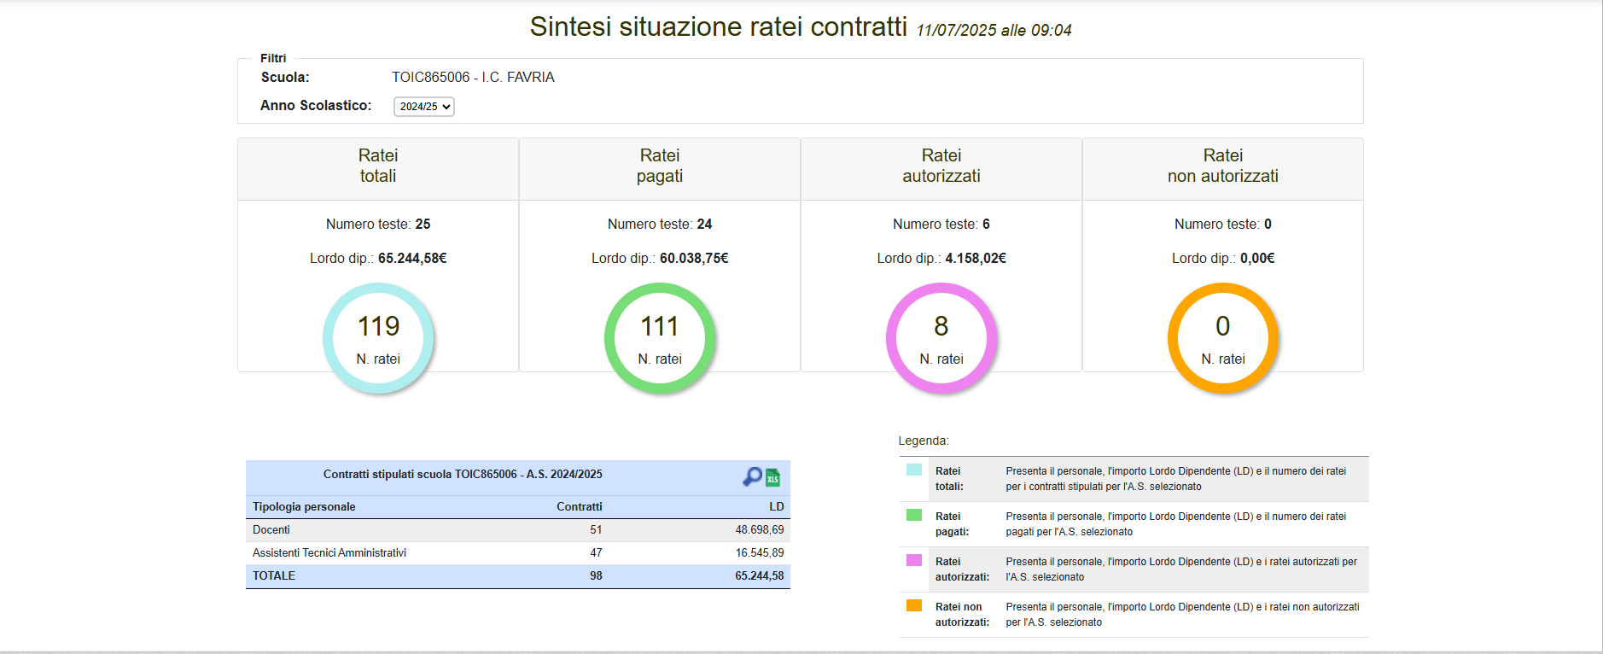Click the orange Ratei non autorizzati legend swatch

(914, 605)
